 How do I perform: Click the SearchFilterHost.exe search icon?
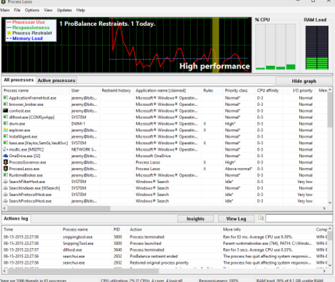(x=6, y=182)
